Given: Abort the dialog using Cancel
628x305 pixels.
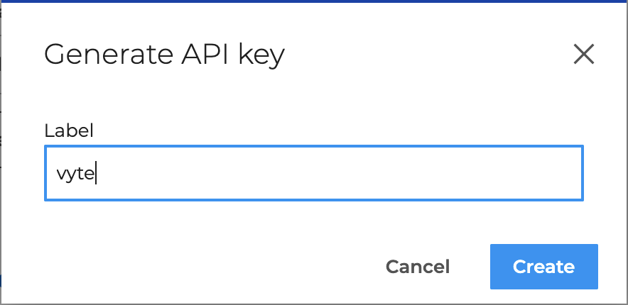Looking at the screenshot, I should click(x=418, y=267).
